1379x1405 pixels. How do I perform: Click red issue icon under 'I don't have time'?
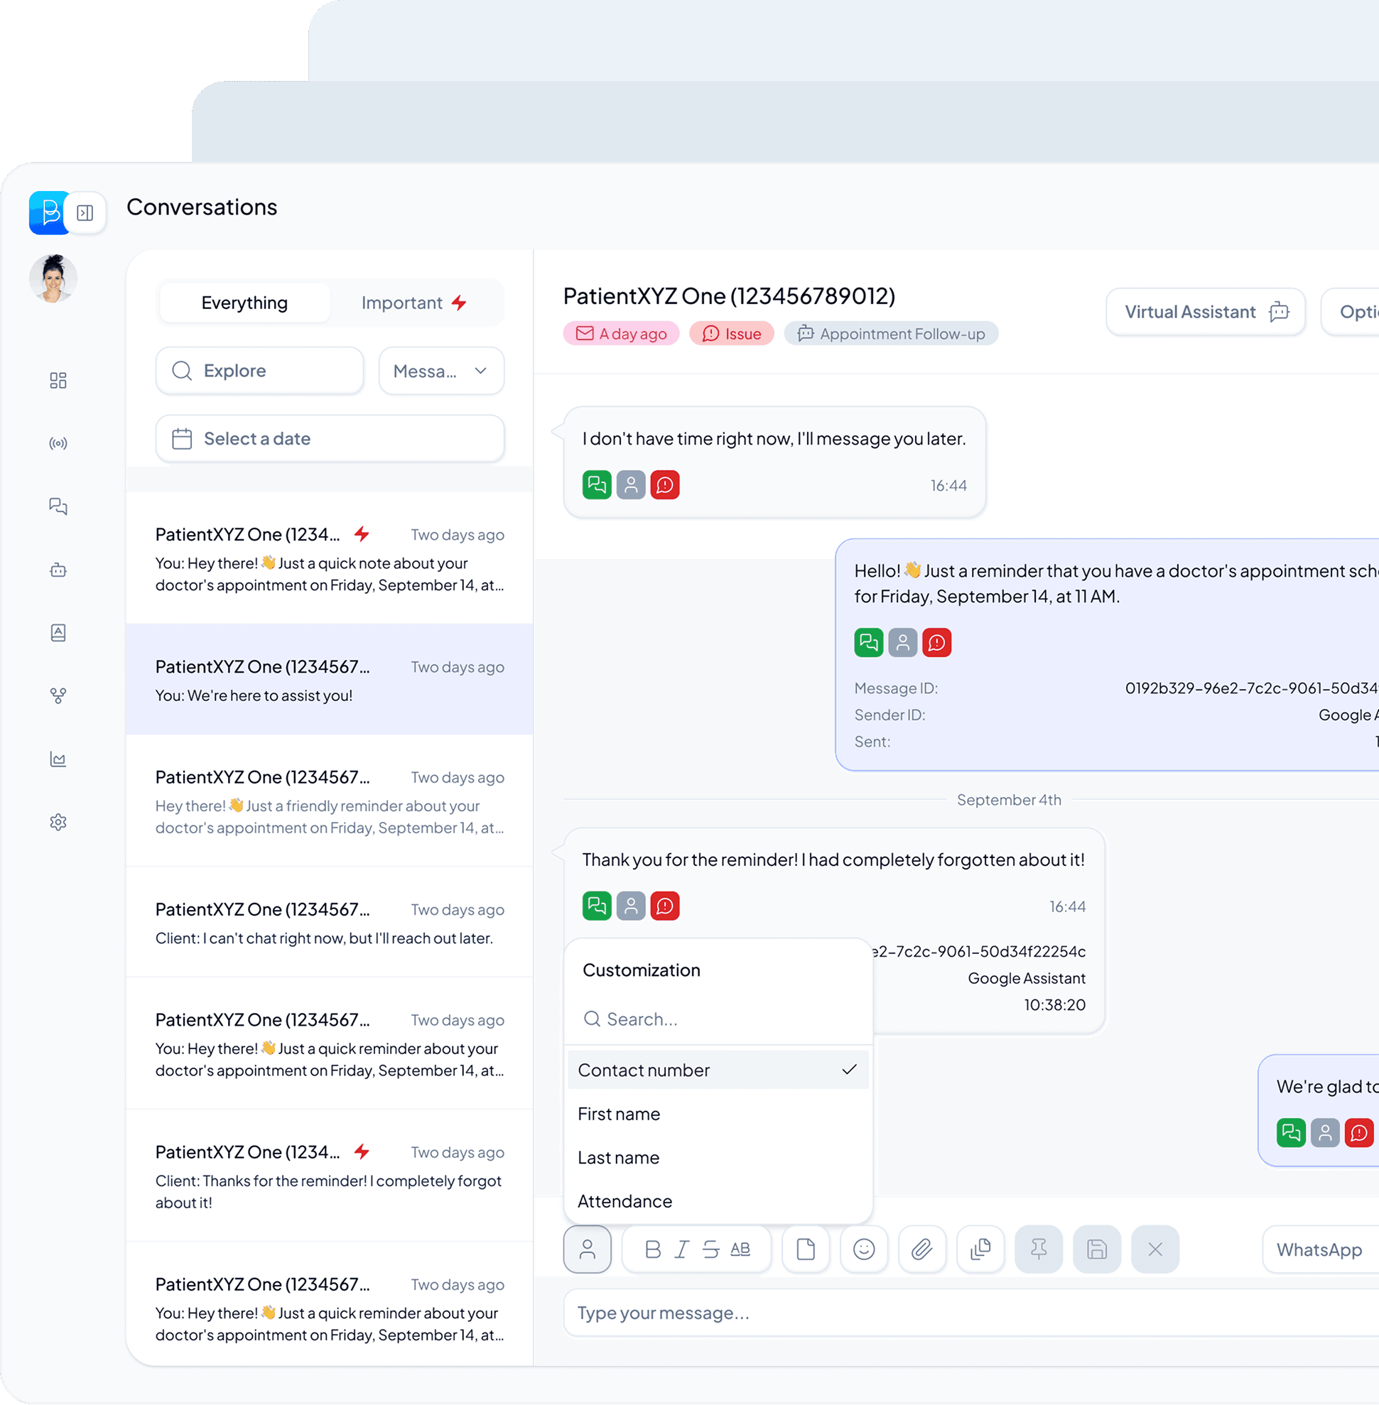[665, 485]
